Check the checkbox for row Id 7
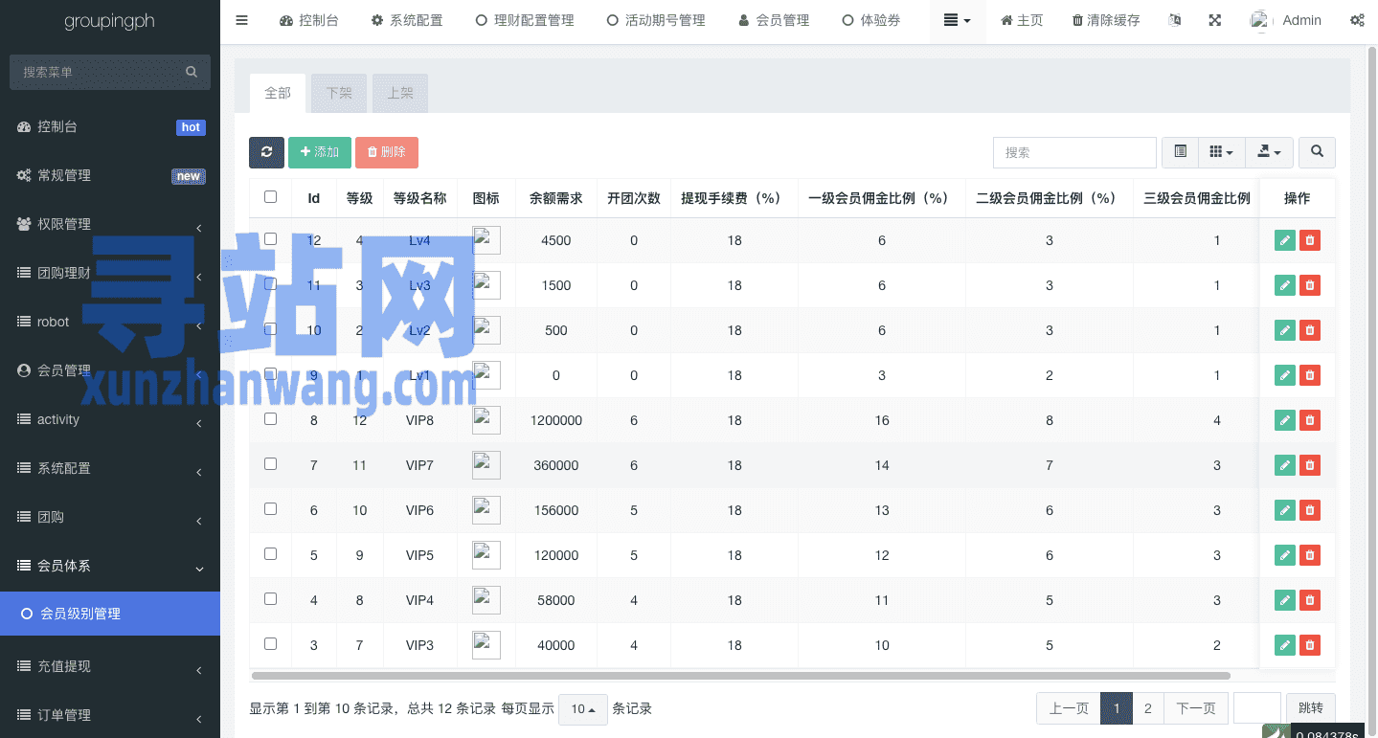 (x=270, y=463)
